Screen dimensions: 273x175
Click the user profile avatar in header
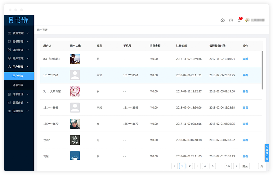point(247,20)
